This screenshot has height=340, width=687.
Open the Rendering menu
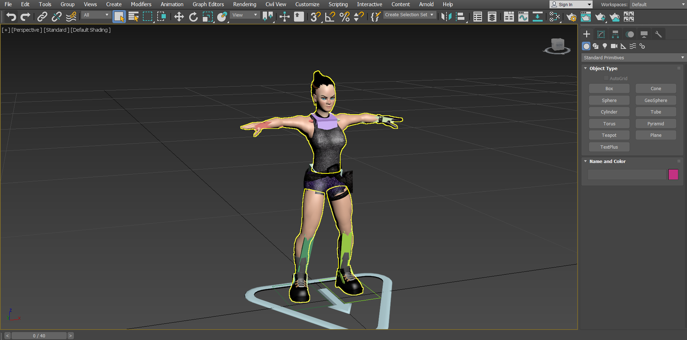click(244, 4)
